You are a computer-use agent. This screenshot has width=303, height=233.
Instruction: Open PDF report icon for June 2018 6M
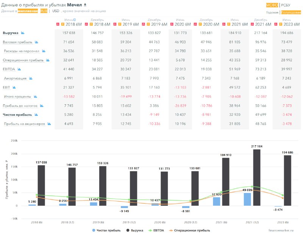coord(58,24)
